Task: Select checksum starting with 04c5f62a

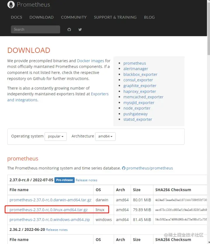Action: (x=181, y=219)
